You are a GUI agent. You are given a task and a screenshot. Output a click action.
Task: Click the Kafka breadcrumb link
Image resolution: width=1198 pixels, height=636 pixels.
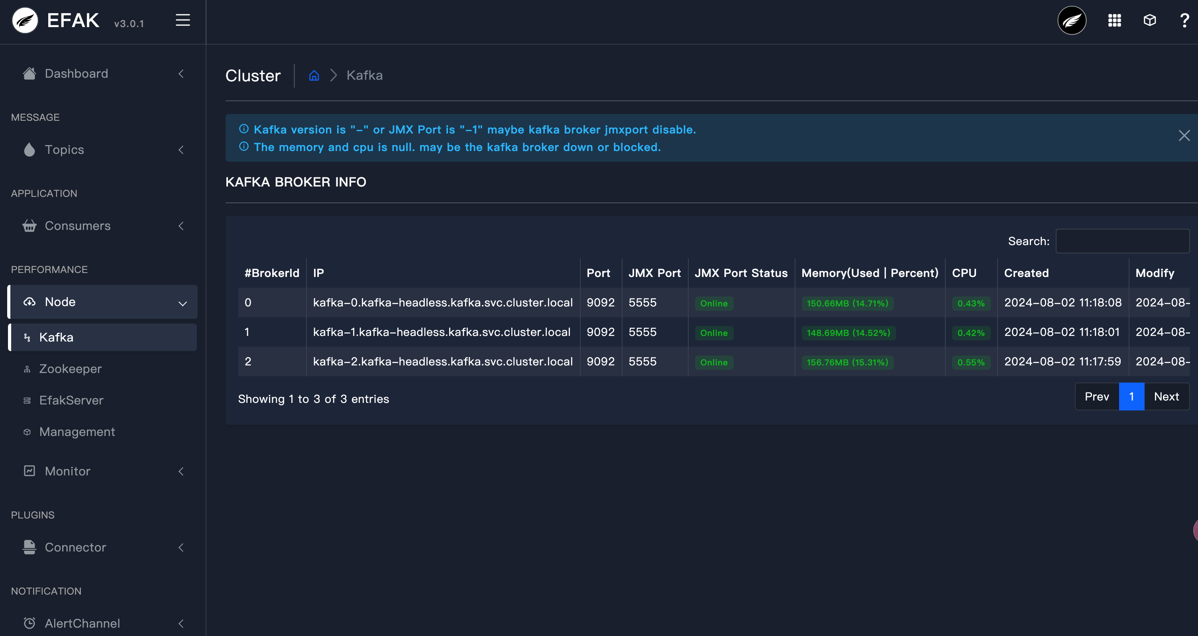tap(365, 75)
